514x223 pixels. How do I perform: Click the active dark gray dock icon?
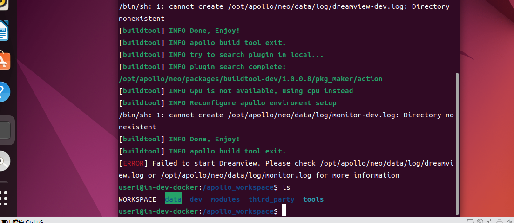pyautogui.click(x=5, y=130)
